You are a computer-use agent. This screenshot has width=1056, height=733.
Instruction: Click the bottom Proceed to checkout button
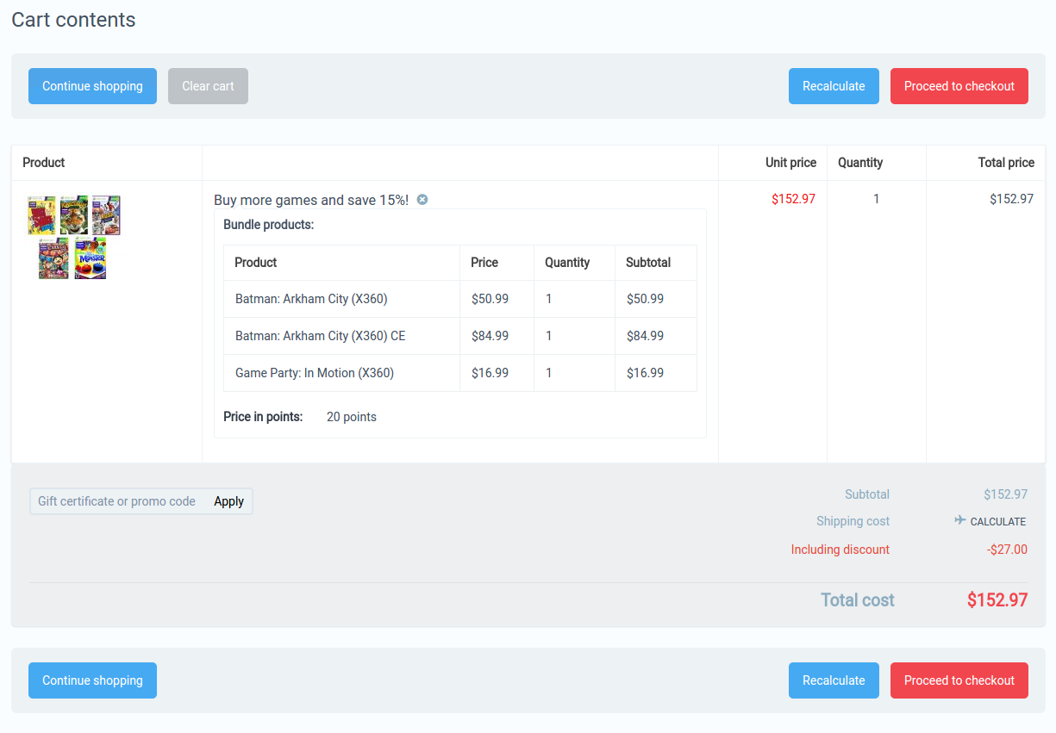(959, 680)
